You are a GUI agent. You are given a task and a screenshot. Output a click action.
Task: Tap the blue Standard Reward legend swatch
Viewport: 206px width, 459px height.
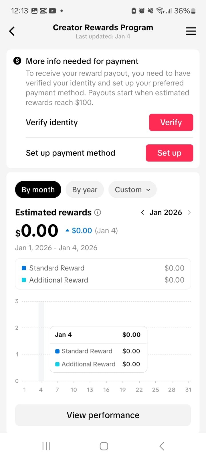(x=24, y=268)
